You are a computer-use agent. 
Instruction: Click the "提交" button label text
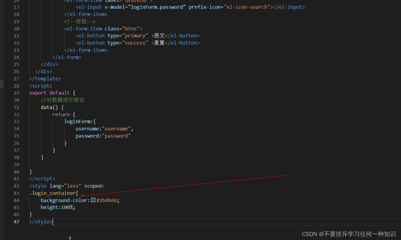coord(159,36)
